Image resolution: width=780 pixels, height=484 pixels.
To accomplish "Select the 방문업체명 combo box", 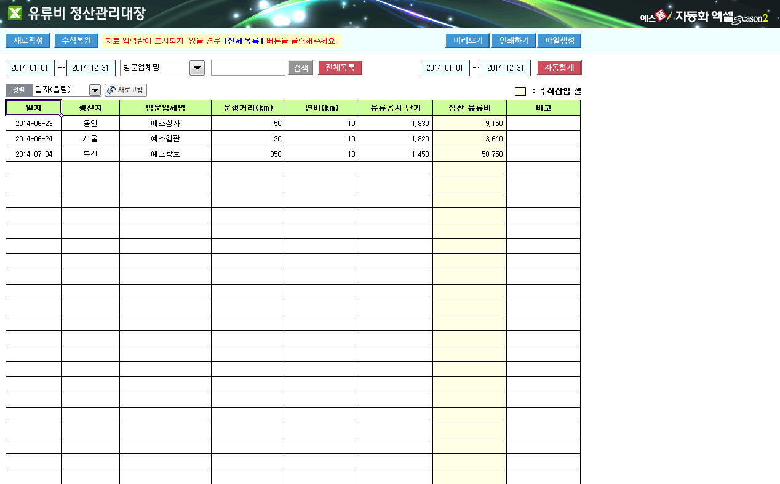I will pyautogui.click(x=162, y=68).
